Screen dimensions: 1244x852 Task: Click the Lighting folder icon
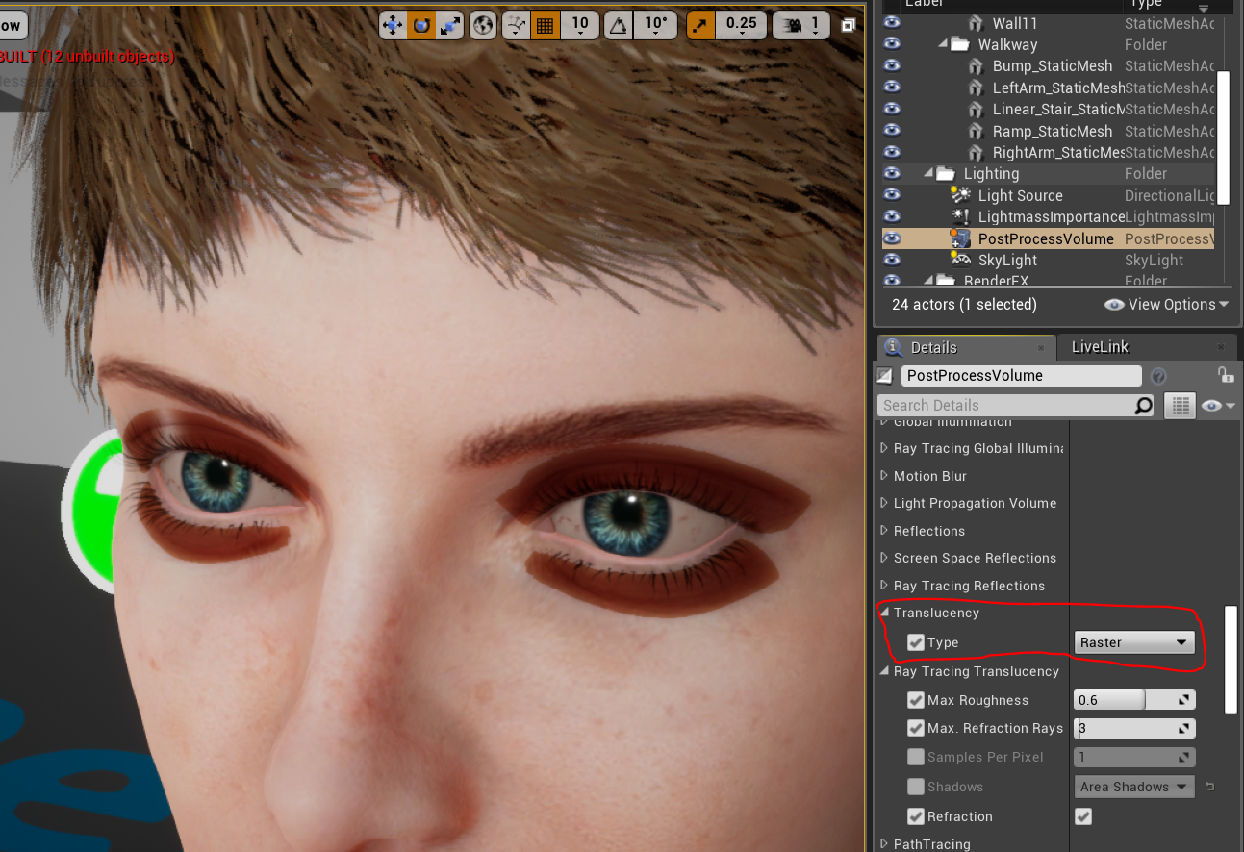click(x=946, y=174)
